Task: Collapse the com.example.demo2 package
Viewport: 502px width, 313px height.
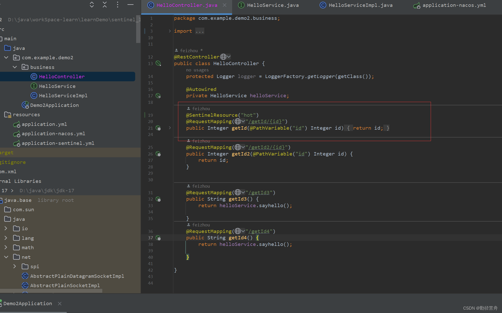Action: point(6,57)
